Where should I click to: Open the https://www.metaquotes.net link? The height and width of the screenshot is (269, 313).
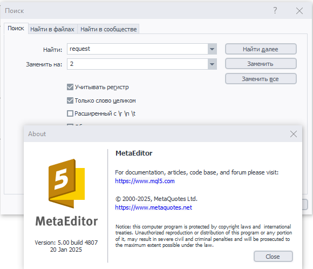(153, 207)
